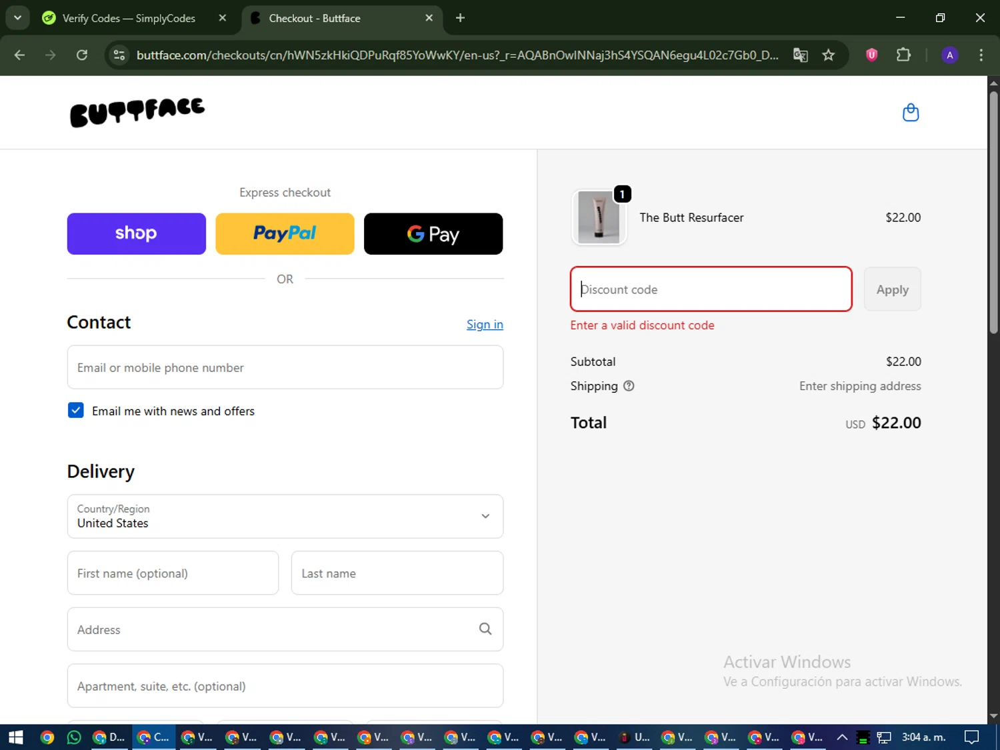Viewport: 1000px width, 750px height.
Task: Click the Last name field
Action: tap(397, 573)
